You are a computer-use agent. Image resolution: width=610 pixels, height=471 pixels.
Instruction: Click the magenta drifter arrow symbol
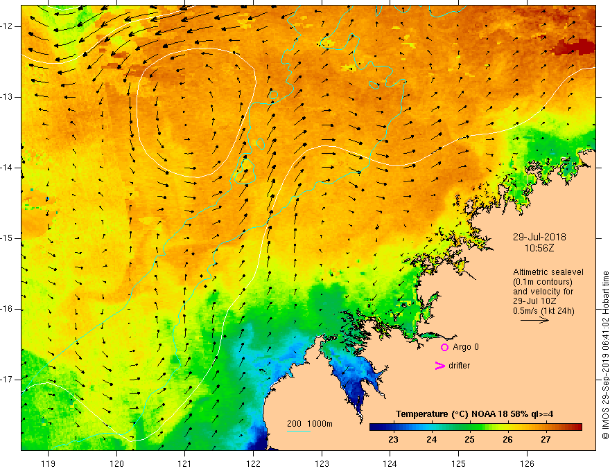(439, 366)
